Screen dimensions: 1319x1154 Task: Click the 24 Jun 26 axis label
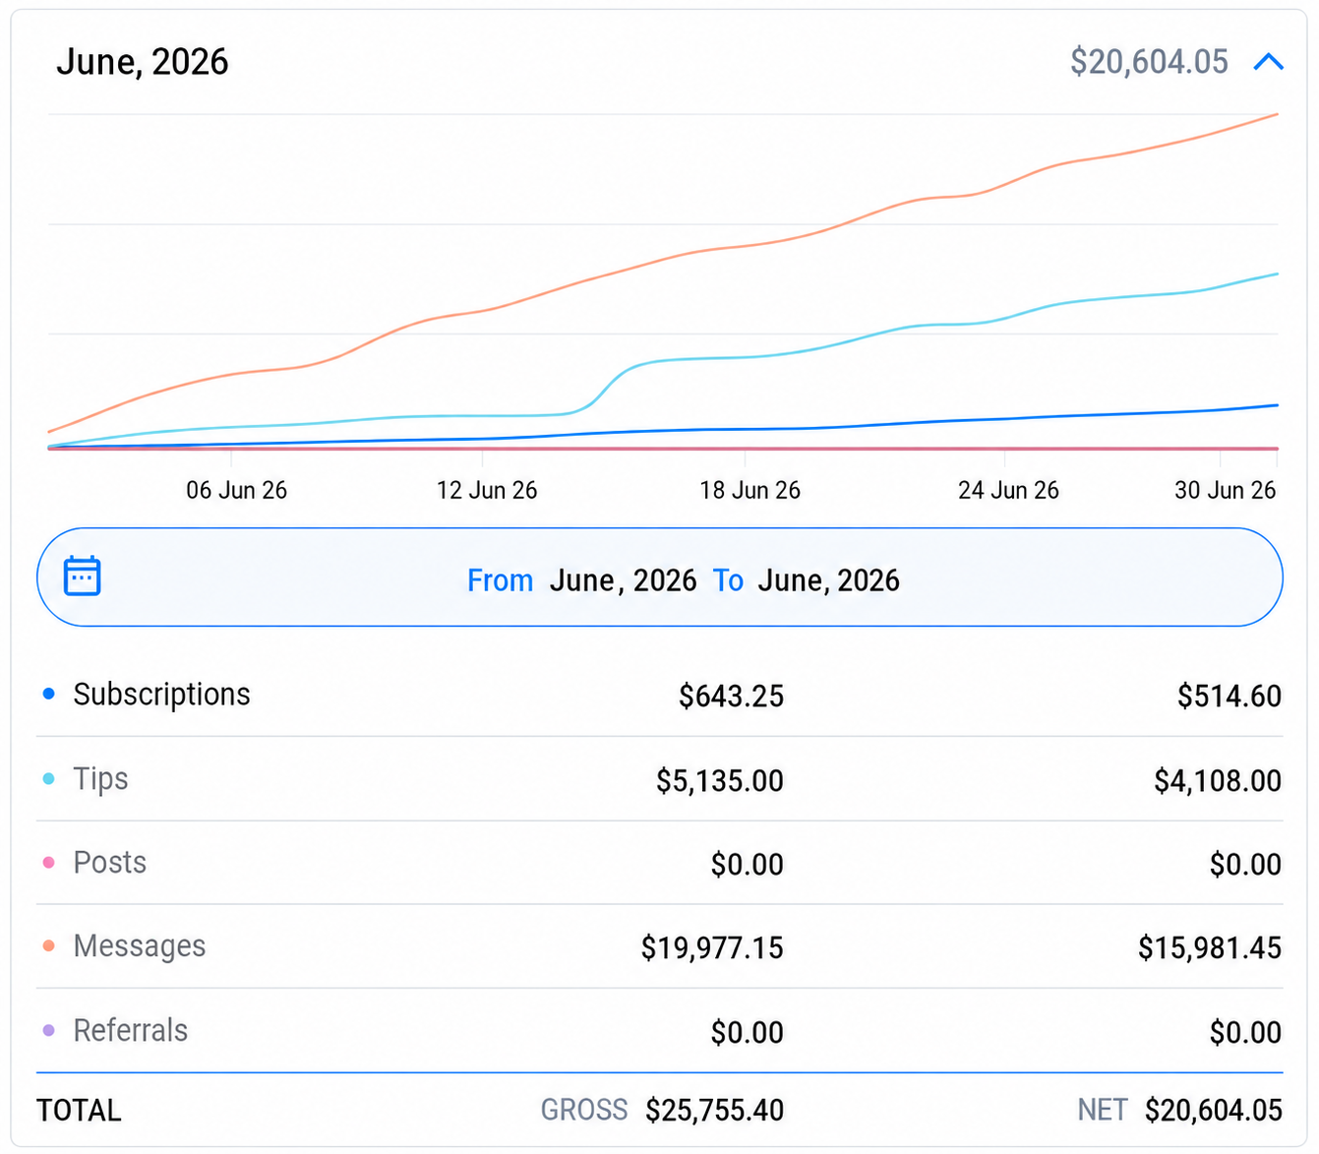coord(1009,490)
